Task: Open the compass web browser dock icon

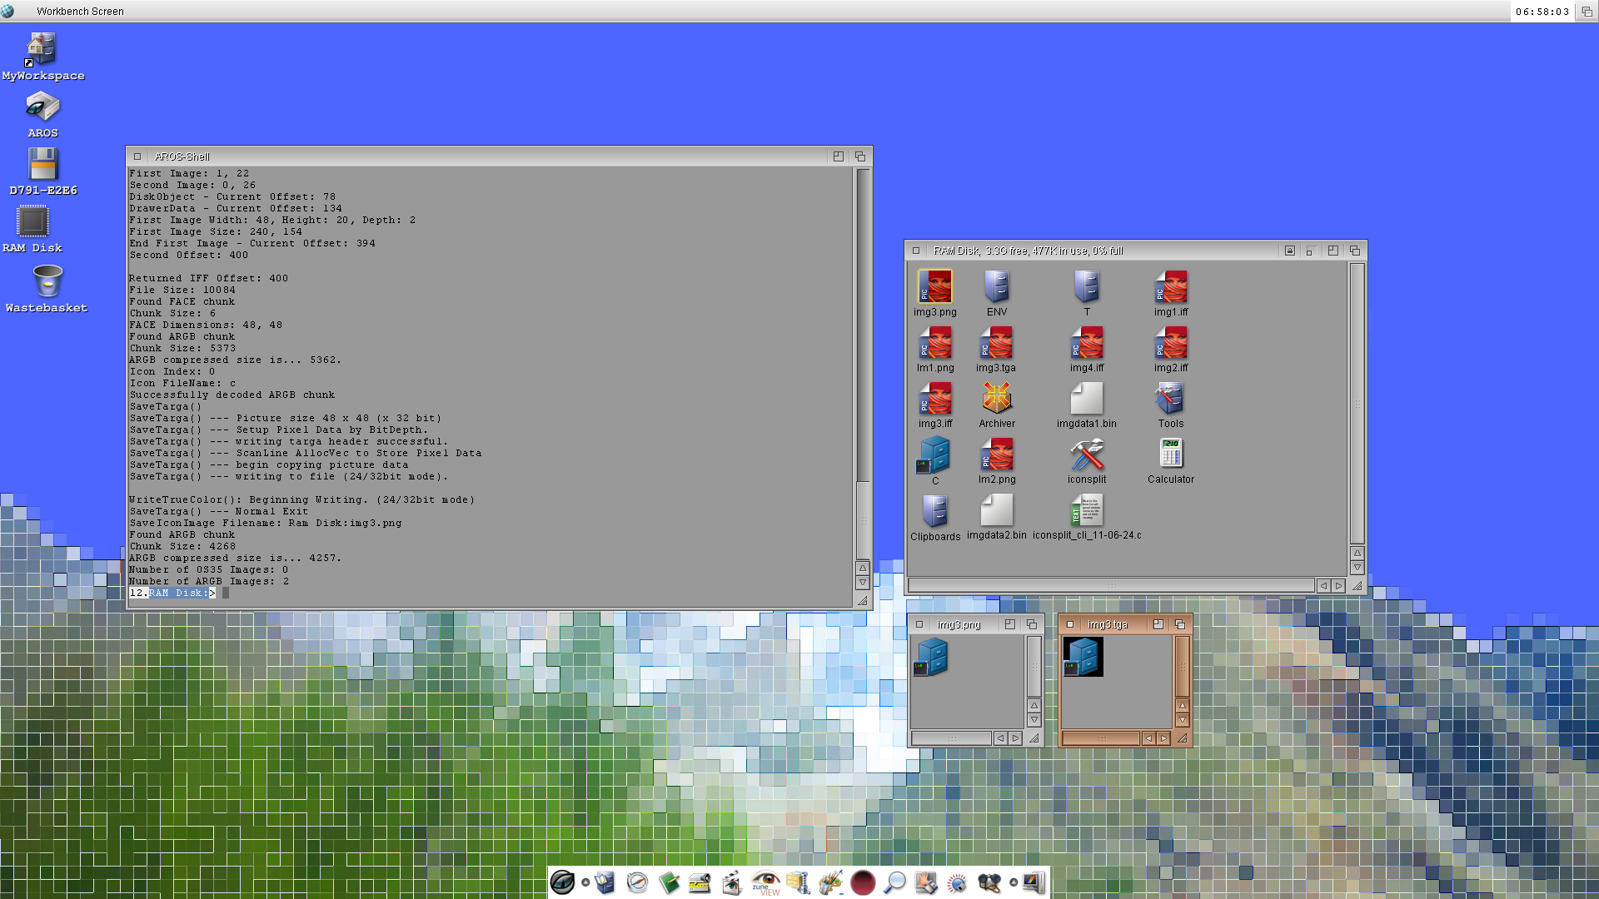Action: tap(637, 882)
